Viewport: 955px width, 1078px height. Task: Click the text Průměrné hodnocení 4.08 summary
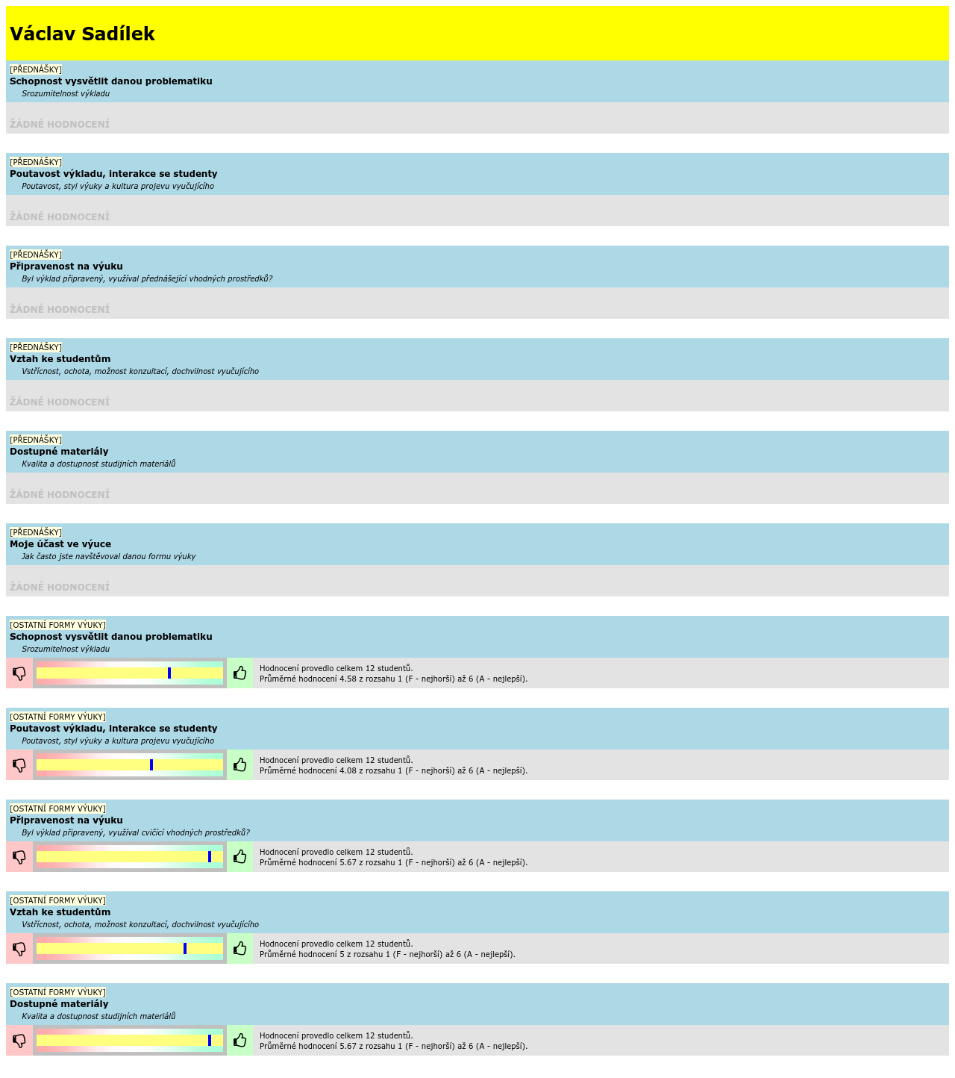[393, 771]
